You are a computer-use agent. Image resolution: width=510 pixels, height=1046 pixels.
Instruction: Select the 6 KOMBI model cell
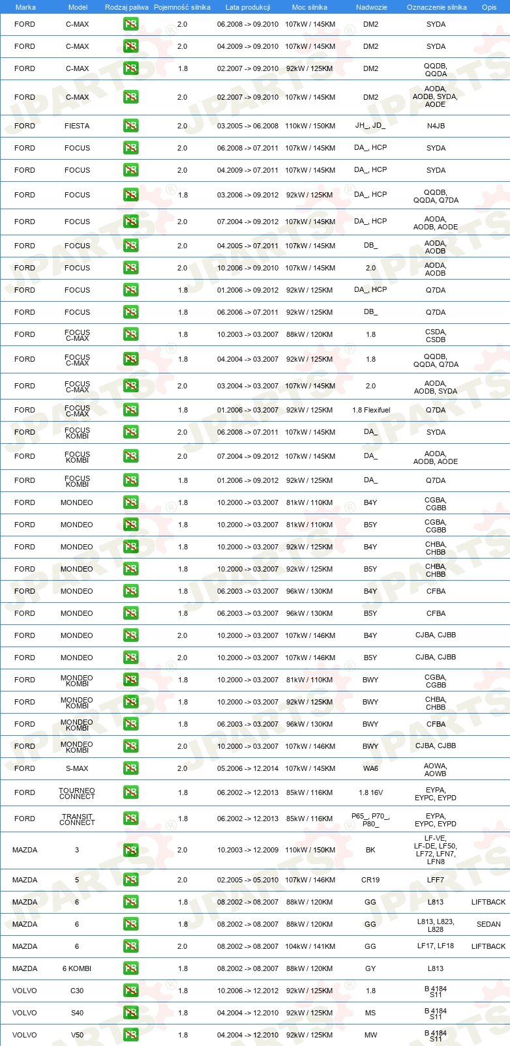pyautogui.click(x=77, y=968)
